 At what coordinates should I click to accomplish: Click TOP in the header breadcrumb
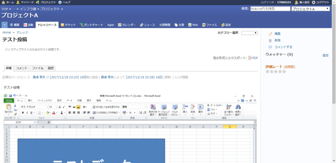coord(5,9)
